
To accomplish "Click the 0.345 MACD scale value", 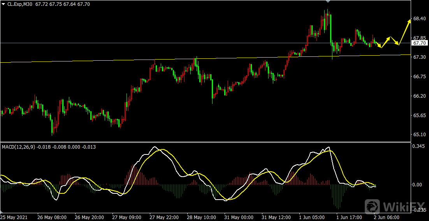I will tap(419, 146).
